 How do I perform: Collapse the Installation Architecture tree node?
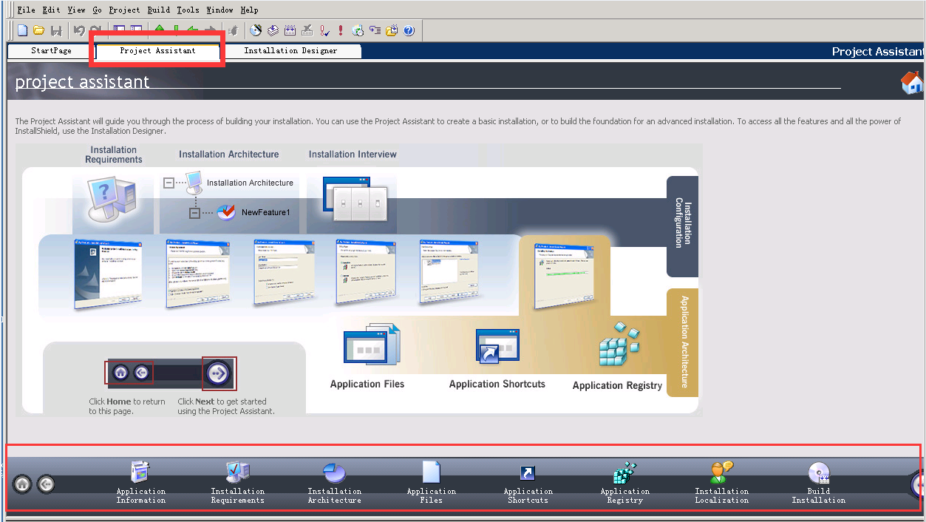pyautogui.click(x=169, y=183)
